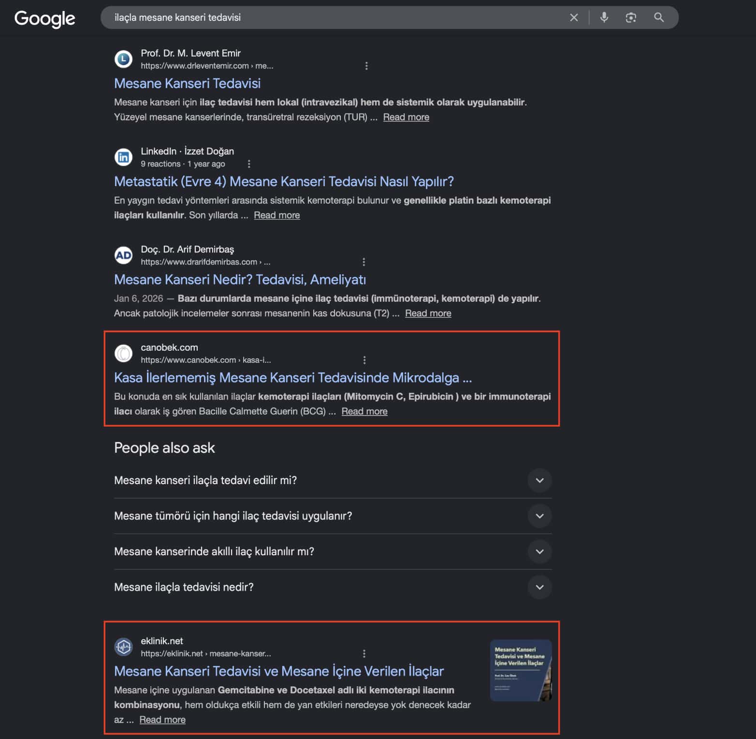This screenshot has width=756, height=739.
Task: Click Read more under Arif Demirbaş snippet
Action: coord(428,313)
